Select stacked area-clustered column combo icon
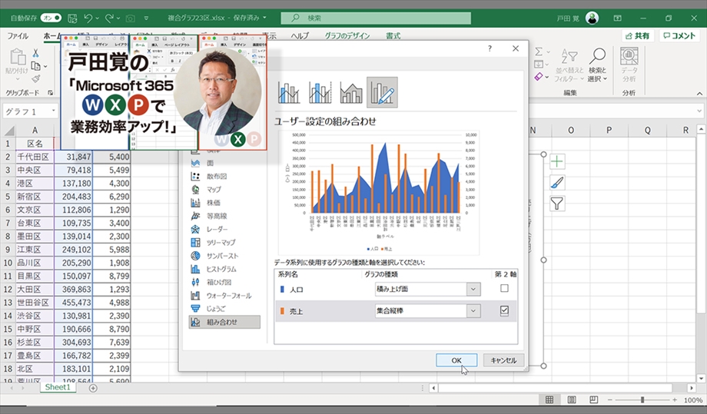This screenshot has height=414, width=707. click(x=350, y=92)
